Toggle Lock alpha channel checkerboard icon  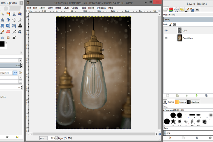pyautogui.click(x=175, y=24)
